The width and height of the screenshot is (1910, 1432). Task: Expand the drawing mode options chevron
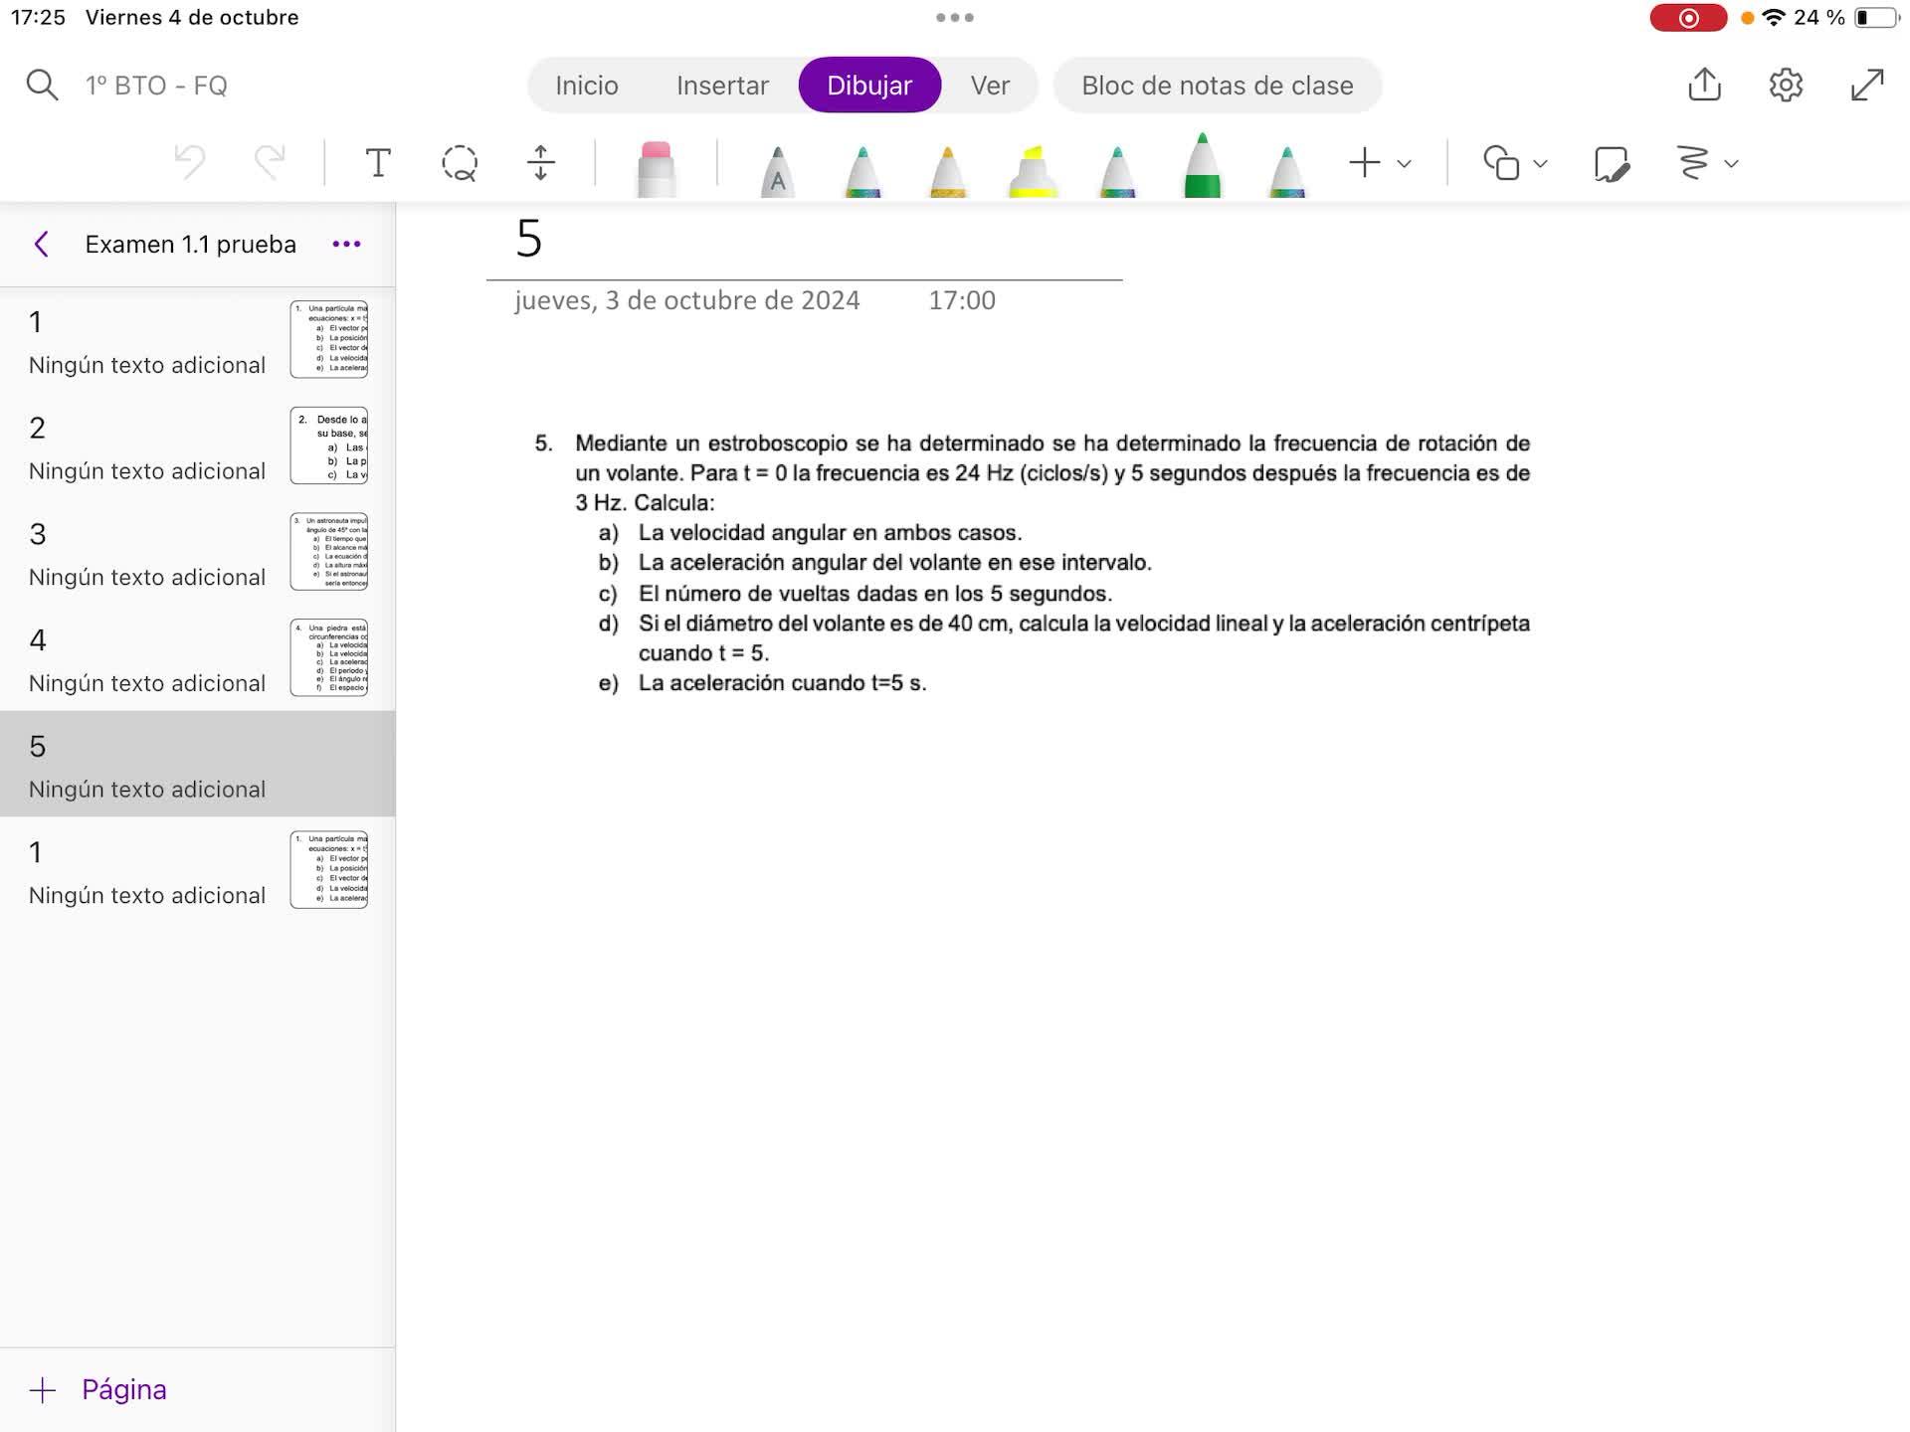tap(1731, 163)
